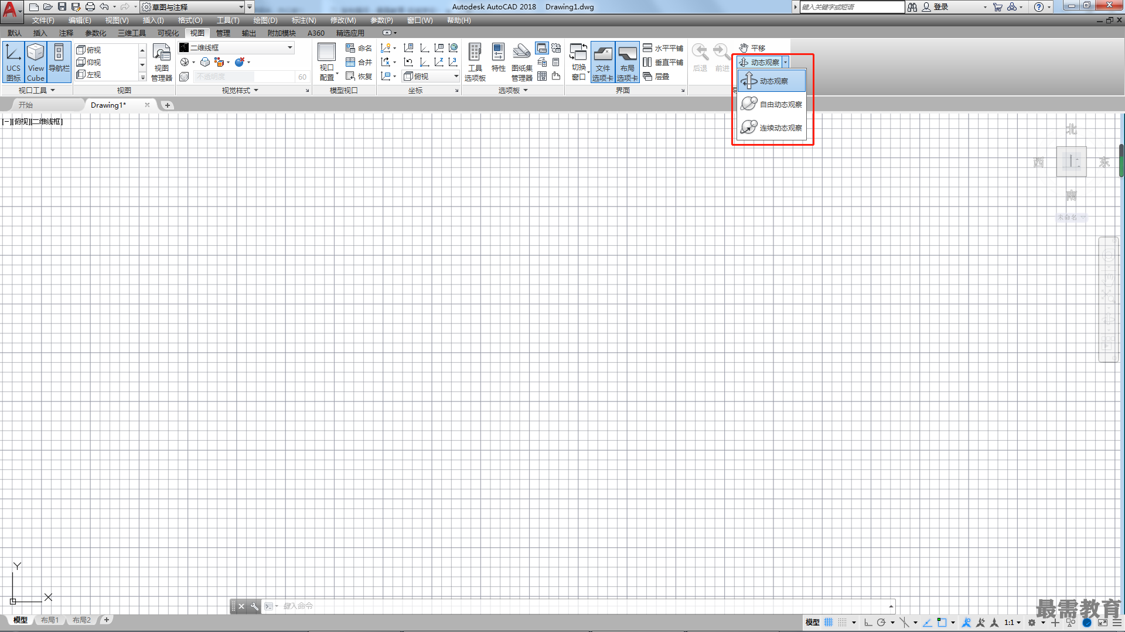Toggle ortho mode in status bar

[868, 623]
